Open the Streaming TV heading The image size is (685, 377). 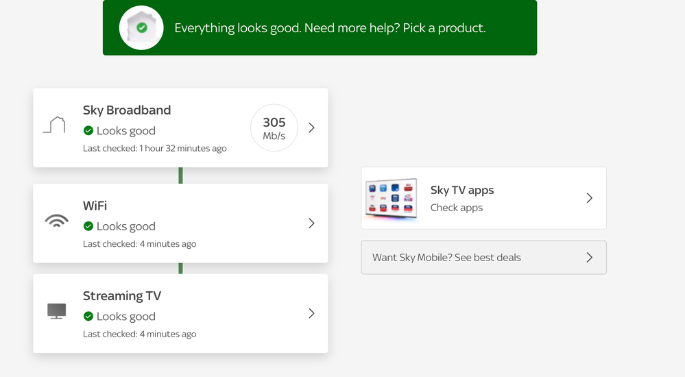pos(122,295)
